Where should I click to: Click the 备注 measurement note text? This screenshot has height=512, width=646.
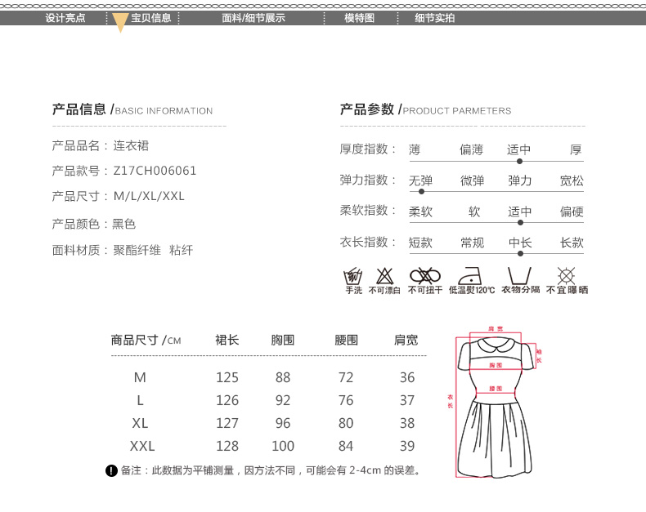point(271,470)
